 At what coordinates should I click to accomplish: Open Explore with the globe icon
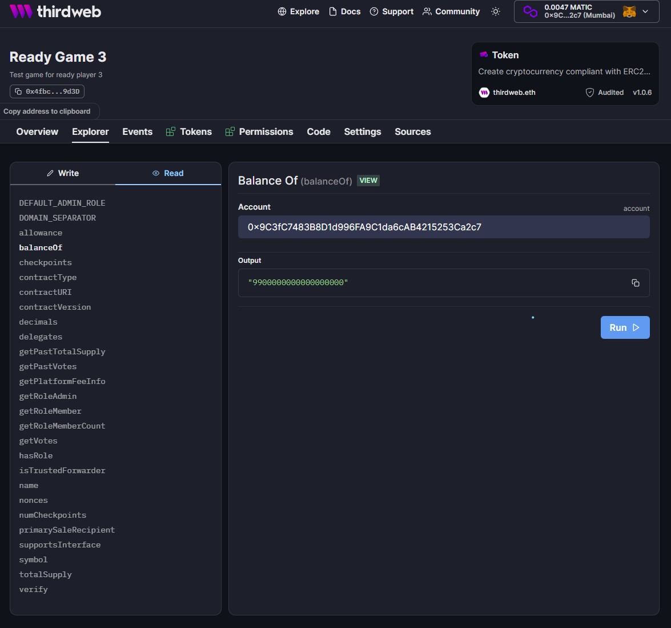(298, 11)
